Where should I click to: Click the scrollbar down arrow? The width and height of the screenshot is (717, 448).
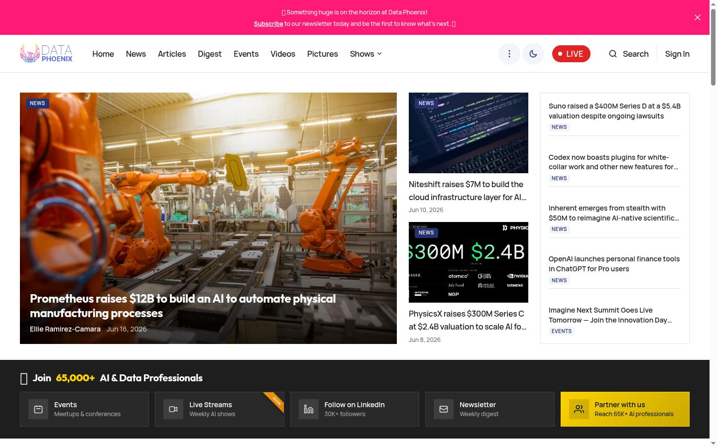point(713,444)
